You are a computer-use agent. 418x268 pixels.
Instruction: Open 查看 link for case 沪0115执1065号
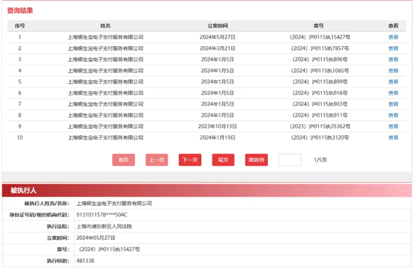[x=393, y=70]
